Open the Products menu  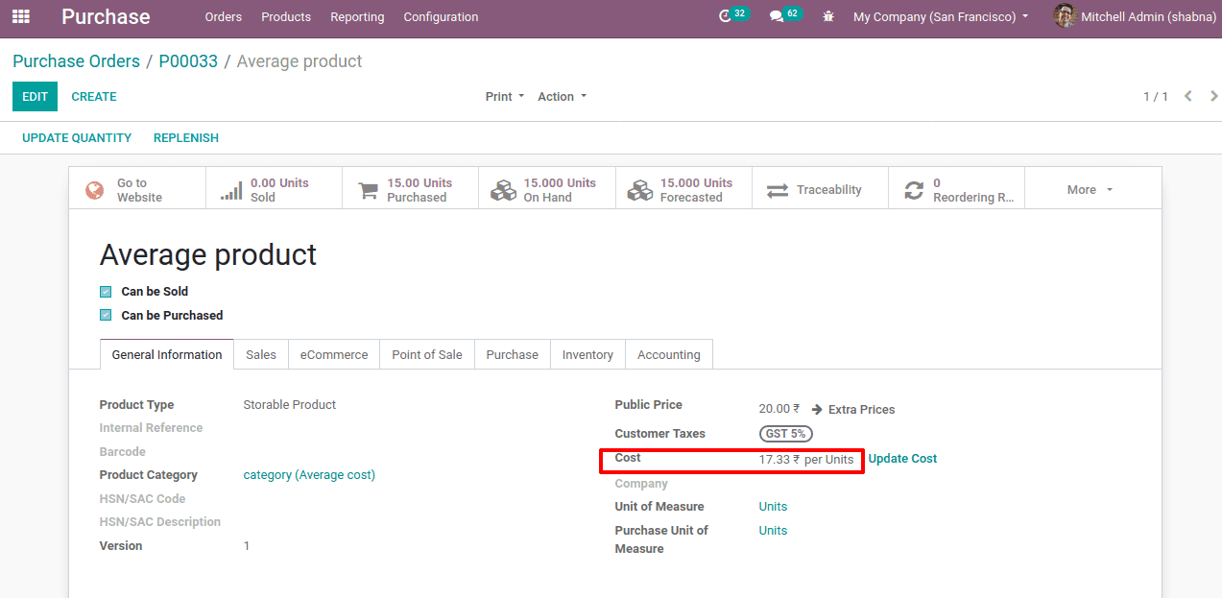click(286, 16)
